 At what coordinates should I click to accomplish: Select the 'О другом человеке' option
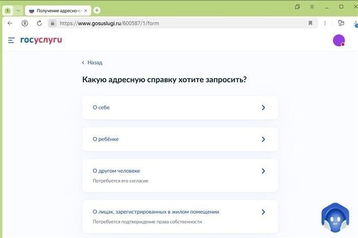(180, 176)
